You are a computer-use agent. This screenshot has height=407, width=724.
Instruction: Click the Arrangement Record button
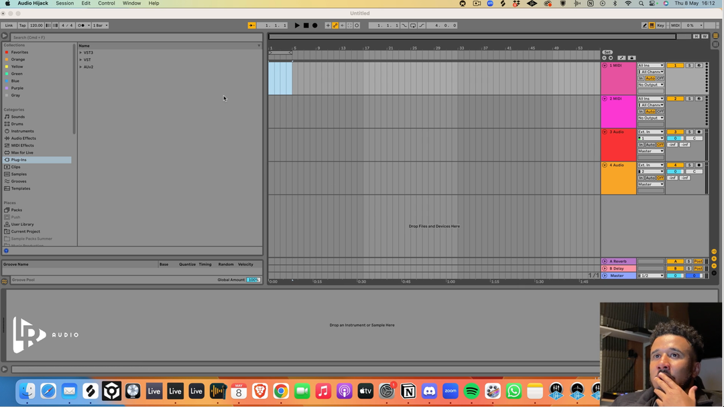point(314,25)
